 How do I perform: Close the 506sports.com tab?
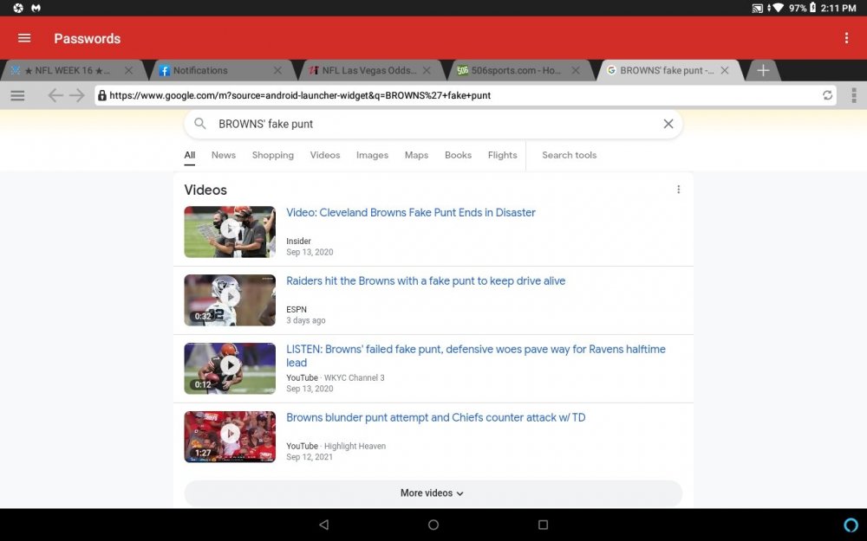click(576, 71)
